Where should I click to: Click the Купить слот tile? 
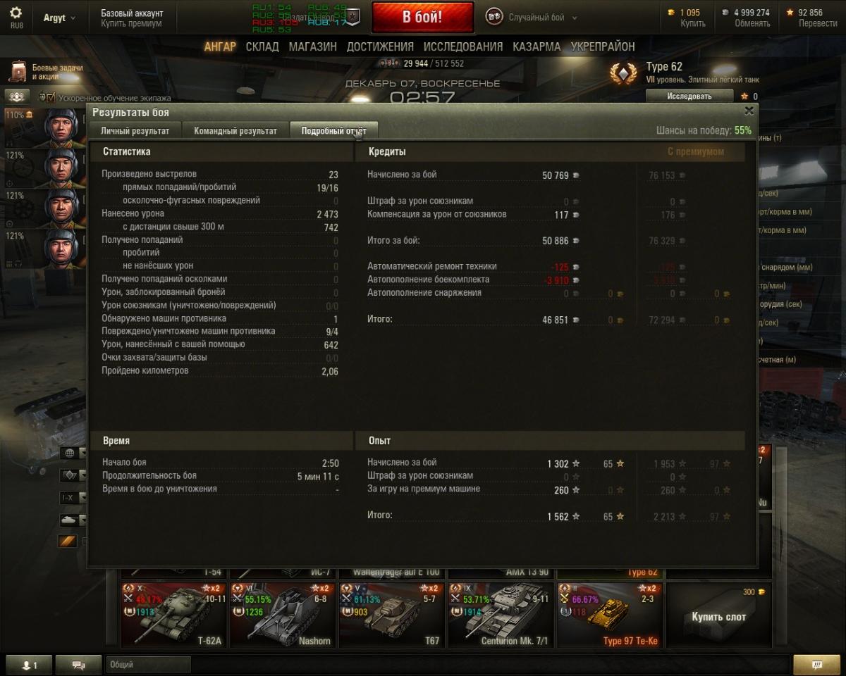coord(718,615)
